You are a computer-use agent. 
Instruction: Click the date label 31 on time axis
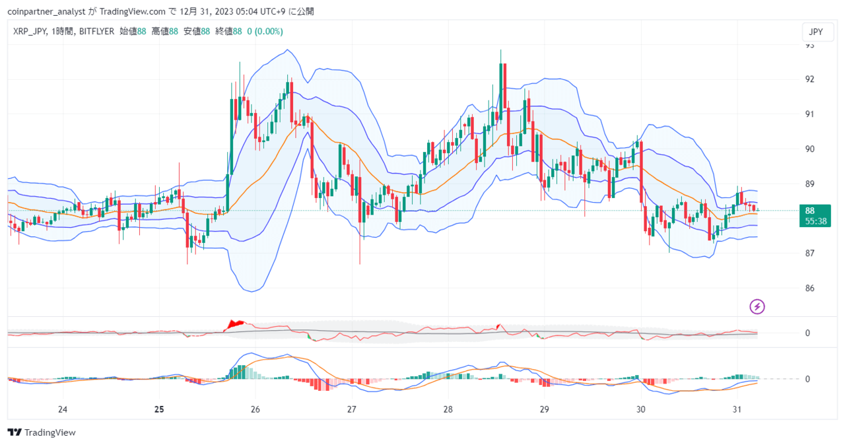pyautogui.click(x=737, y=409)
